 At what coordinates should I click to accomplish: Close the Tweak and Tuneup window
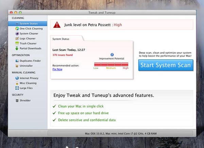pos(11,13)
